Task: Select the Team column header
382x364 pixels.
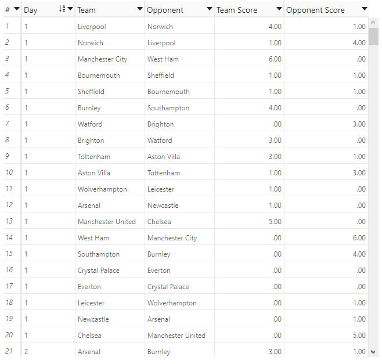Action: [x=109, y=10]
